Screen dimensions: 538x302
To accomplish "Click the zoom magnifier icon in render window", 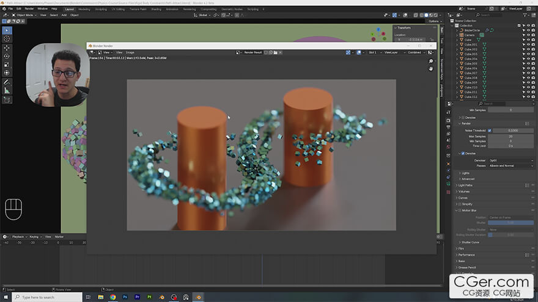I will pos(430,61).
